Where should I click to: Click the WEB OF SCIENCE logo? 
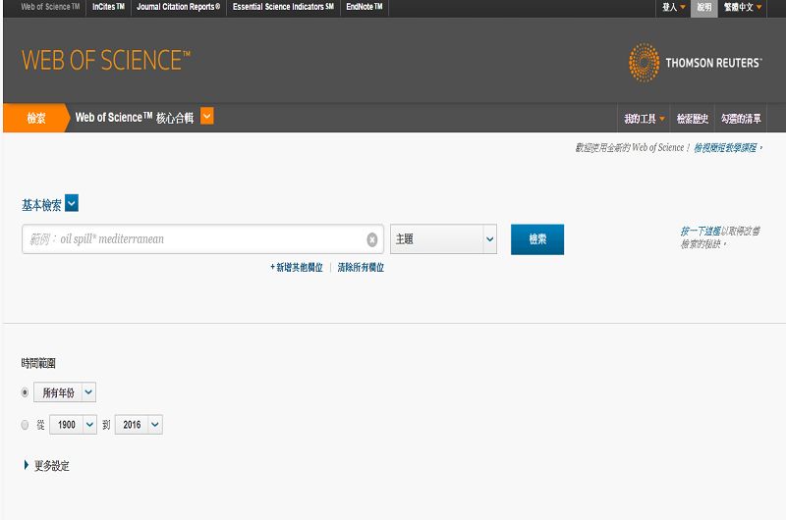point(106,61)
